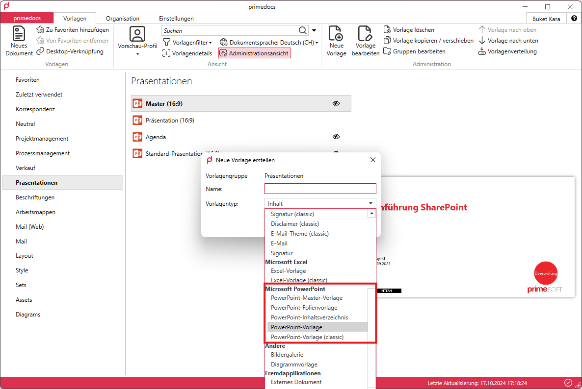Choose Diagrammvorlage option
Image resolution: width=582 pixels, height=389 pixels.
(294, 364)
